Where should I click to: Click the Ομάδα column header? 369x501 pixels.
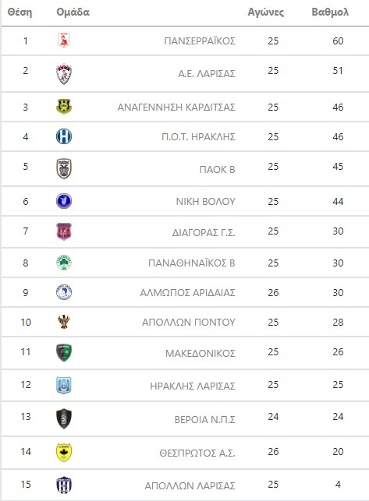[73, 12]
